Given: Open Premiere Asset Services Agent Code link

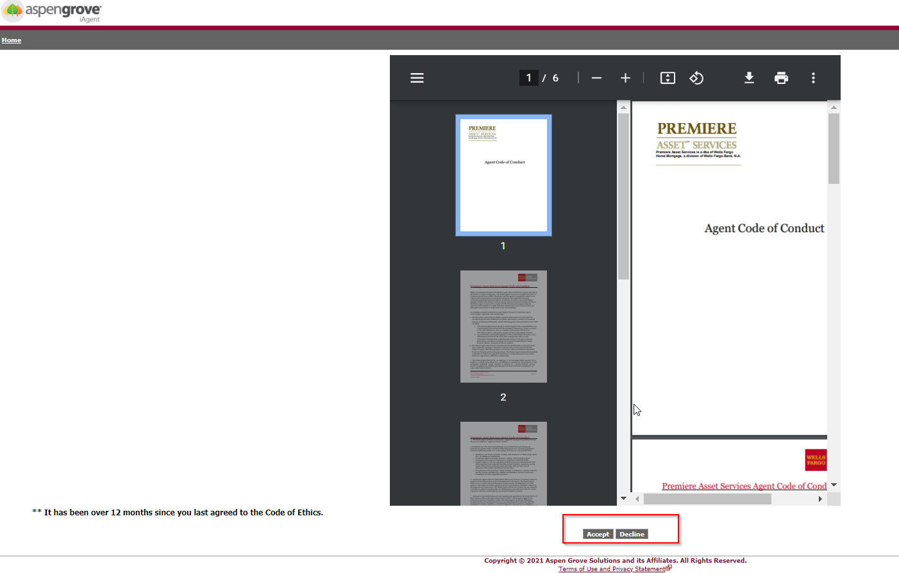Looking at the screenshot, I should [x=744, y=486].
